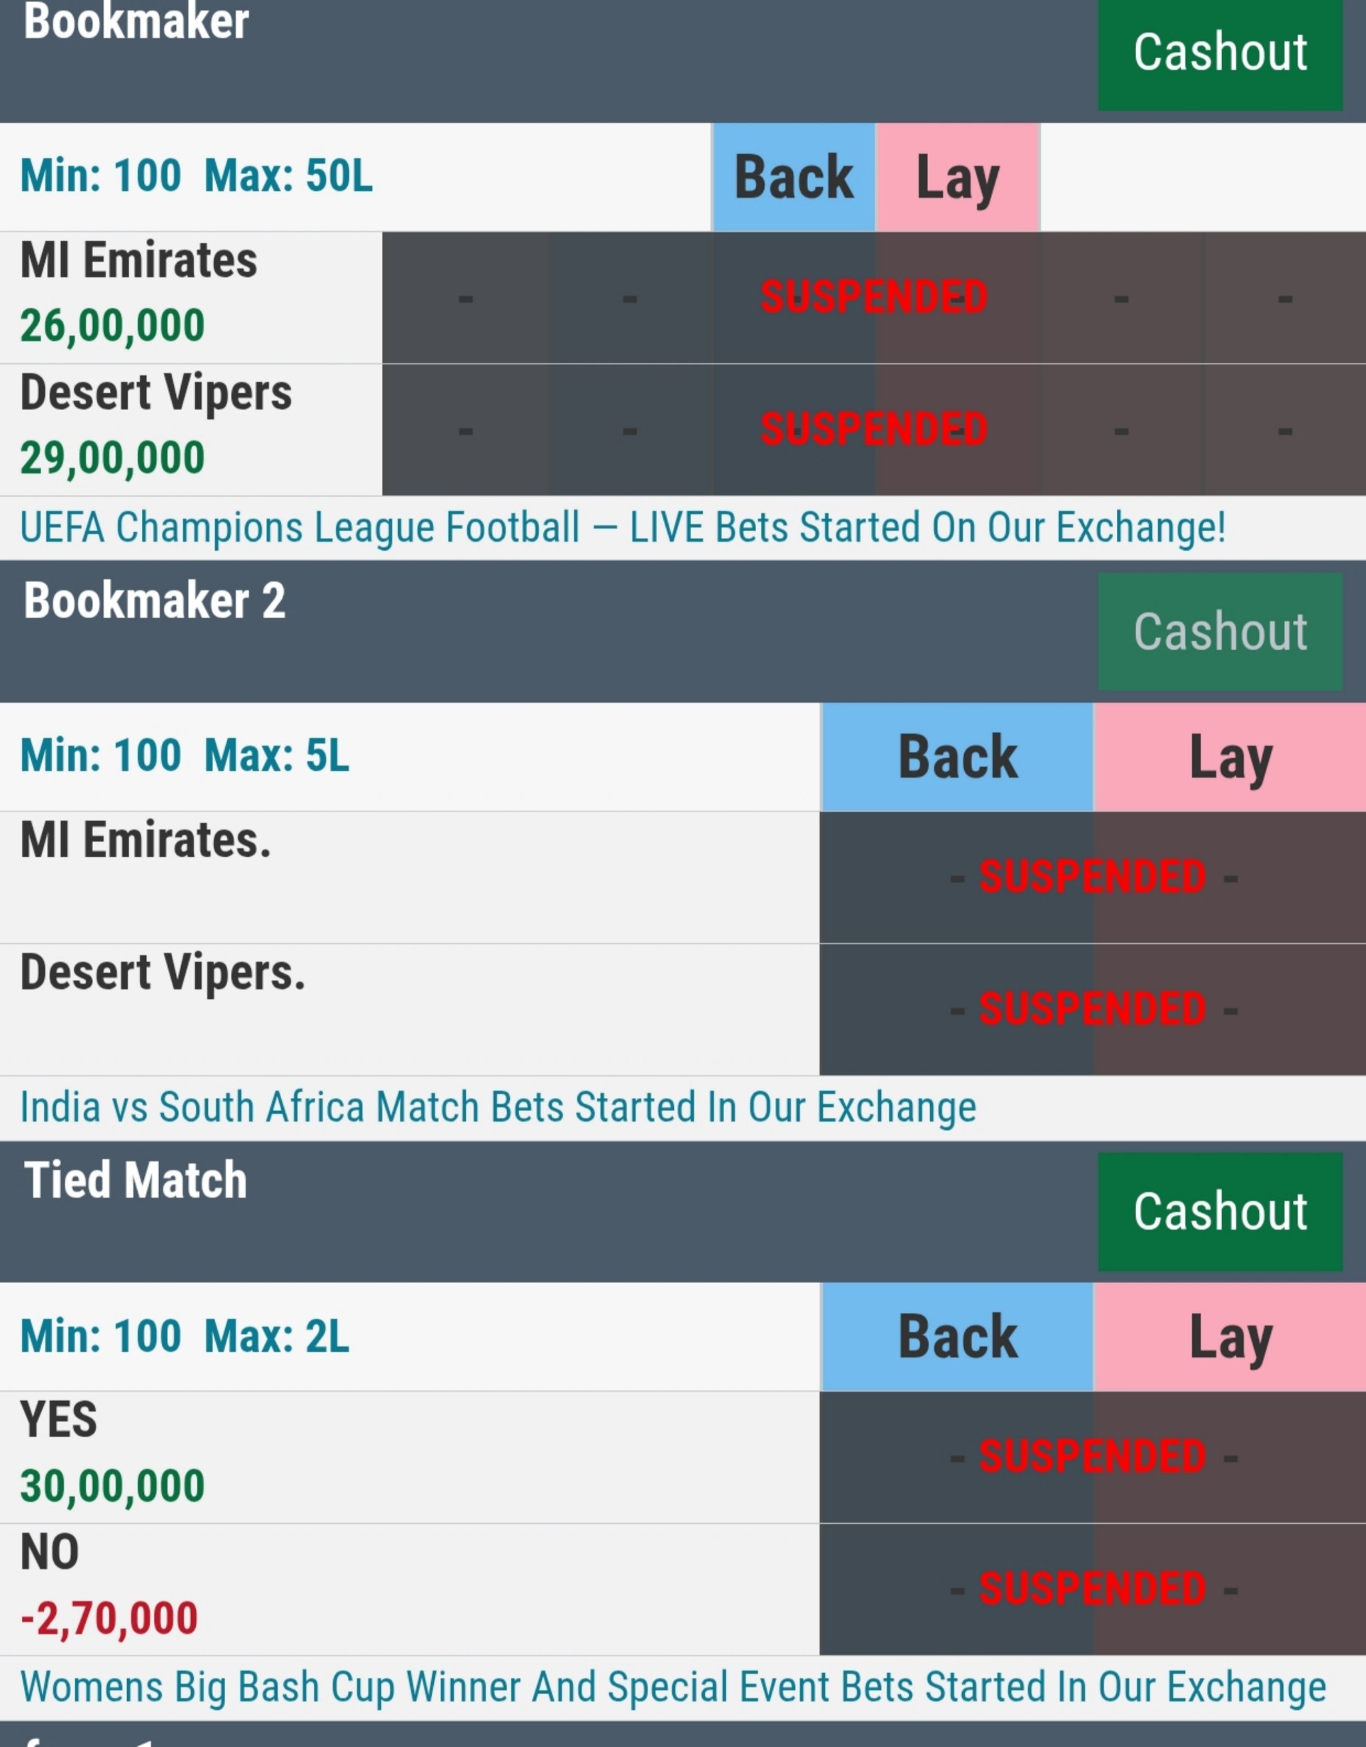
Task: Select the Lay column header under Min 100 Max 50L
Action: coord(957,177)
